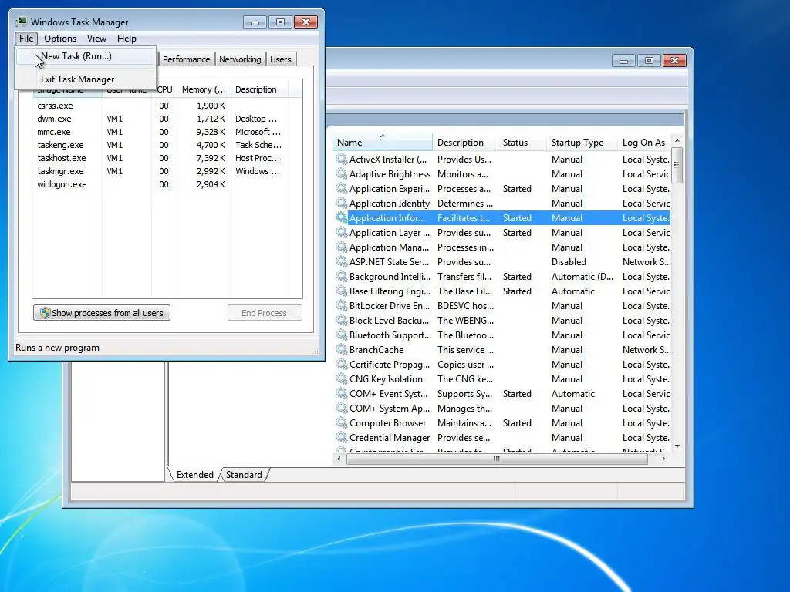This screenshot has height=592, width=790.
Task: Choose Exit Task Manager from File menu
Action: tap(85, 79)
